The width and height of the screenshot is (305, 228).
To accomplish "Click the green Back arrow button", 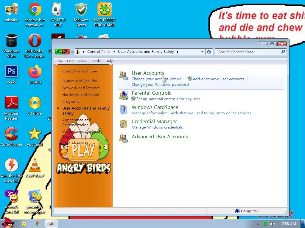I will (x=59, y=52).
